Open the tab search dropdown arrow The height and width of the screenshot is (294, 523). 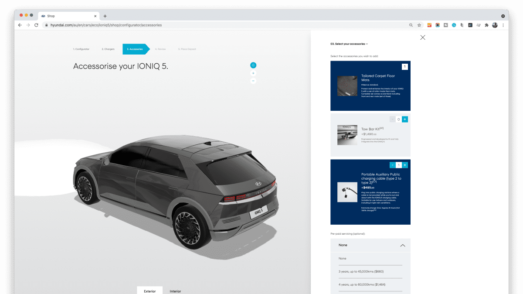503,16
